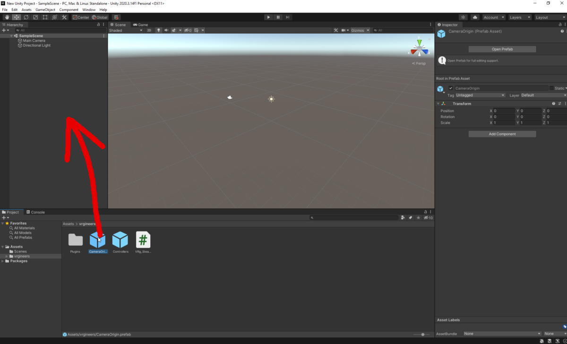
Task: Open the Tag dropdown showing Untagged
Action: [x=480, y=95]
